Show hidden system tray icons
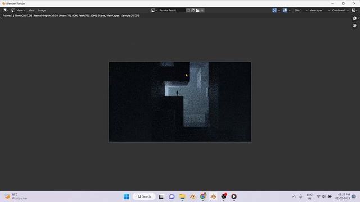Screen dimensions: 360x202 [294, 196]
